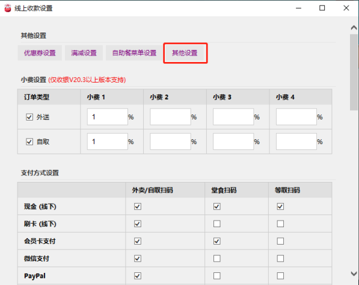The height and width of the screenshot is (285, 359).
Task: Toggle the 自取 order type checkbox
Action: coord(29,142)
